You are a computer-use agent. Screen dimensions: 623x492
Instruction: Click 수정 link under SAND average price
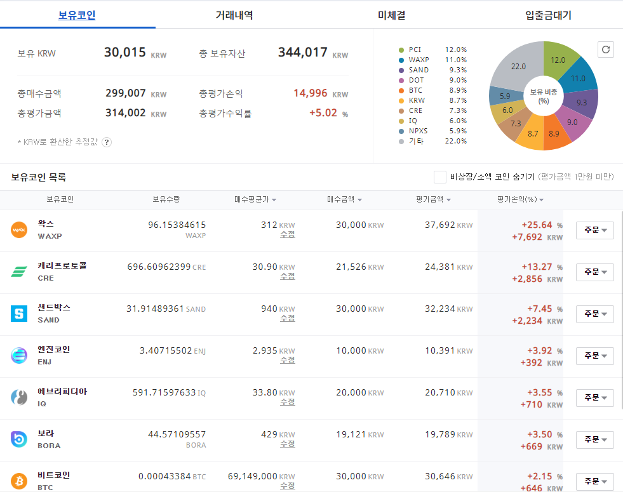[x=287, y=319]
